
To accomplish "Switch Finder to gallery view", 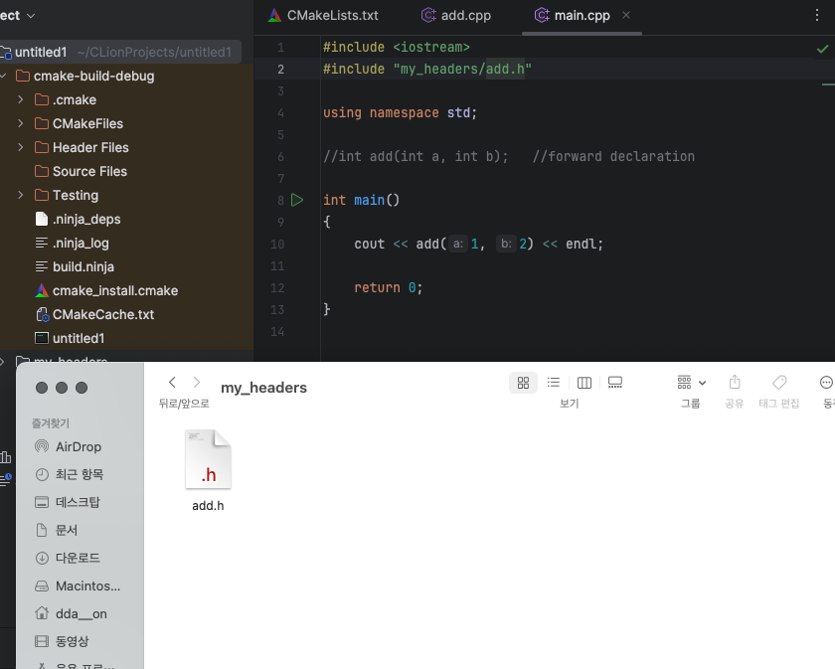I will click(615, 383).
